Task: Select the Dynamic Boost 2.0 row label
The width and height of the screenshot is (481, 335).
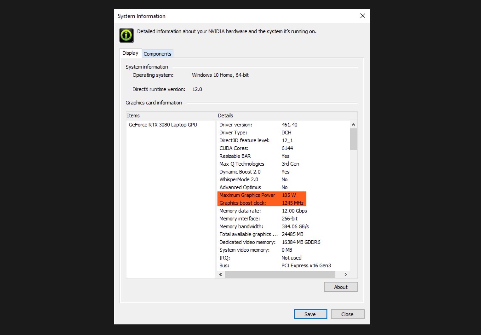Action: pyautogui.click(x=240, y=172)
